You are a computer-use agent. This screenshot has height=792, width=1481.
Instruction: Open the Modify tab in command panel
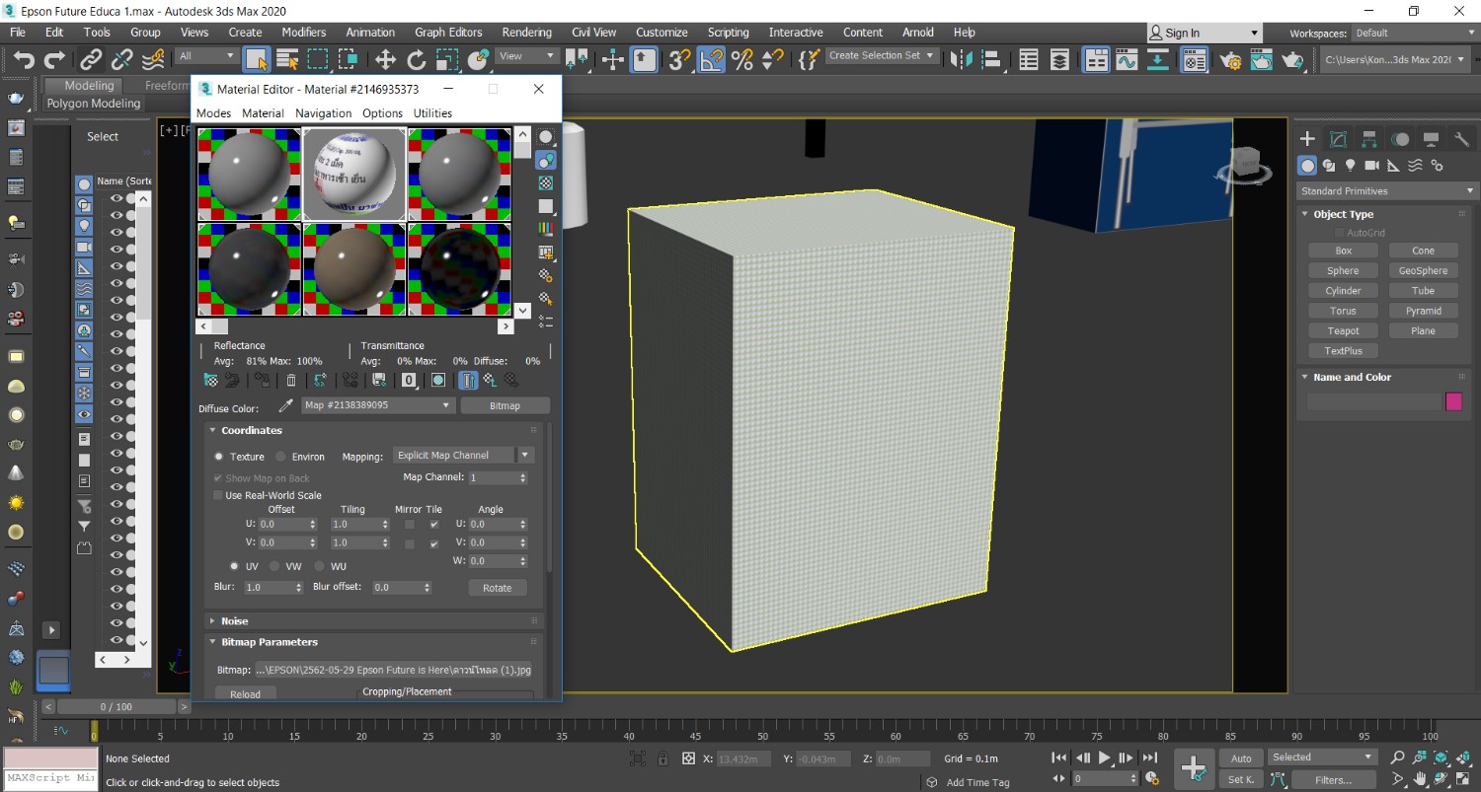coord(1338,139)
